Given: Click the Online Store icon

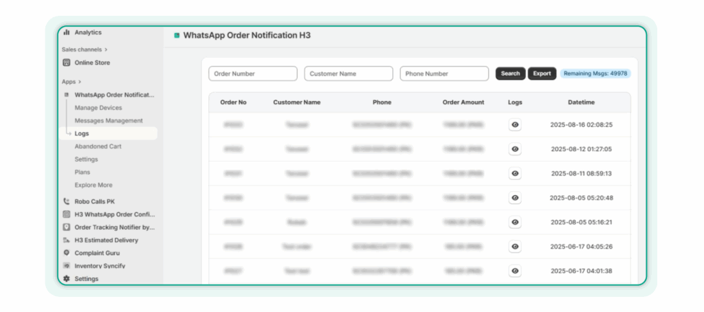Looking at the screenshot, I should tap(67, 63).
